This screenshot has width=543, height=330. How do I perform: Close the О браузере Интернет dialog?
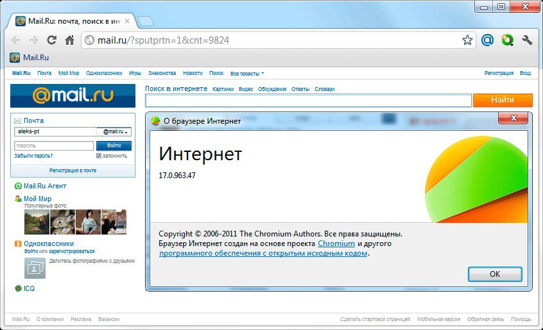pyautogui.click(x=513, y=118)
